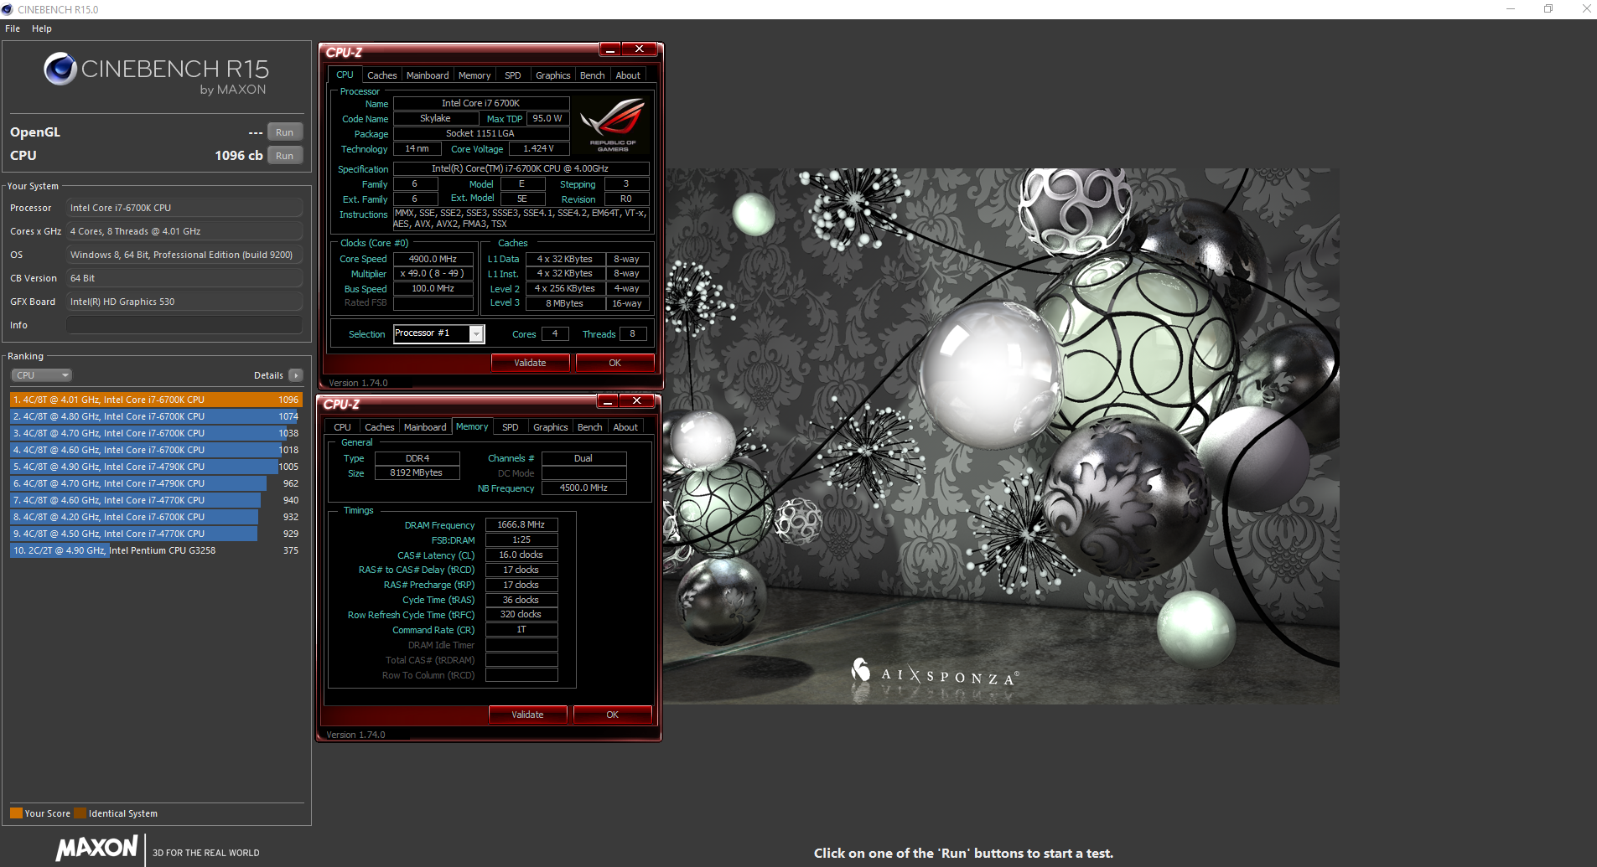This screenshot has height=867, width=1597.
Task: Close the upper CPU-Z window
Action: (x=640, y=49)
